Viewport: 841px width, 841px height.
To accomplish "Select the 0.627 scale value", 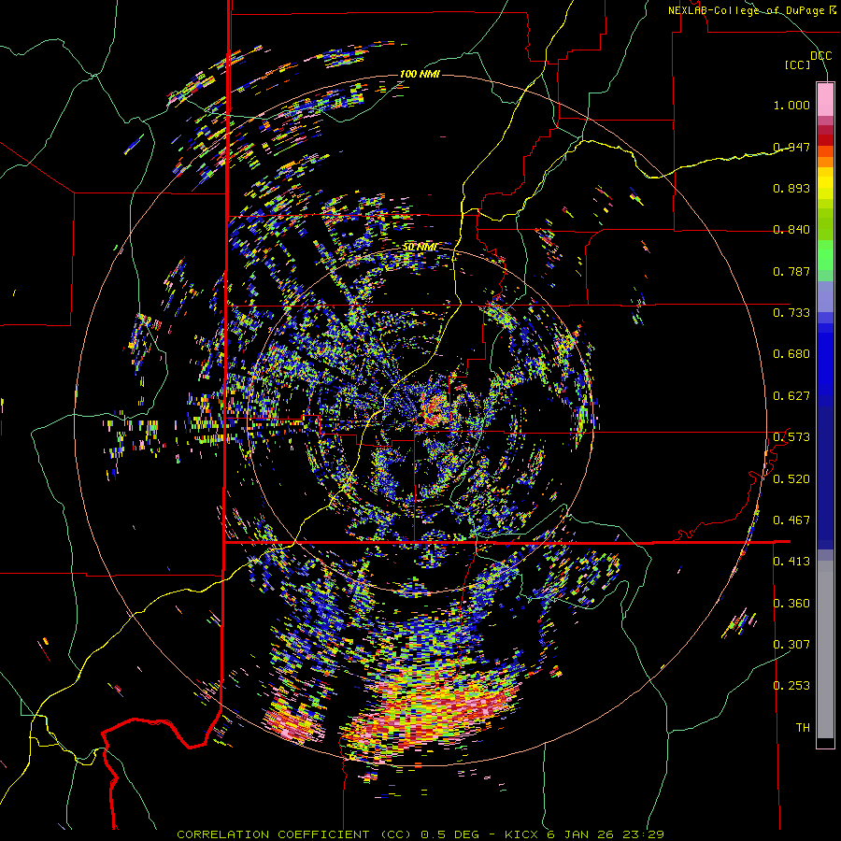I will [791, 396].
